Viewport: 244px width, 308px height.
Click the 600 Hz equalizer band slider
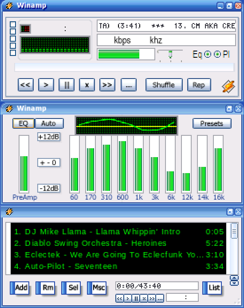pyautogui.click(x=122, y=164)
